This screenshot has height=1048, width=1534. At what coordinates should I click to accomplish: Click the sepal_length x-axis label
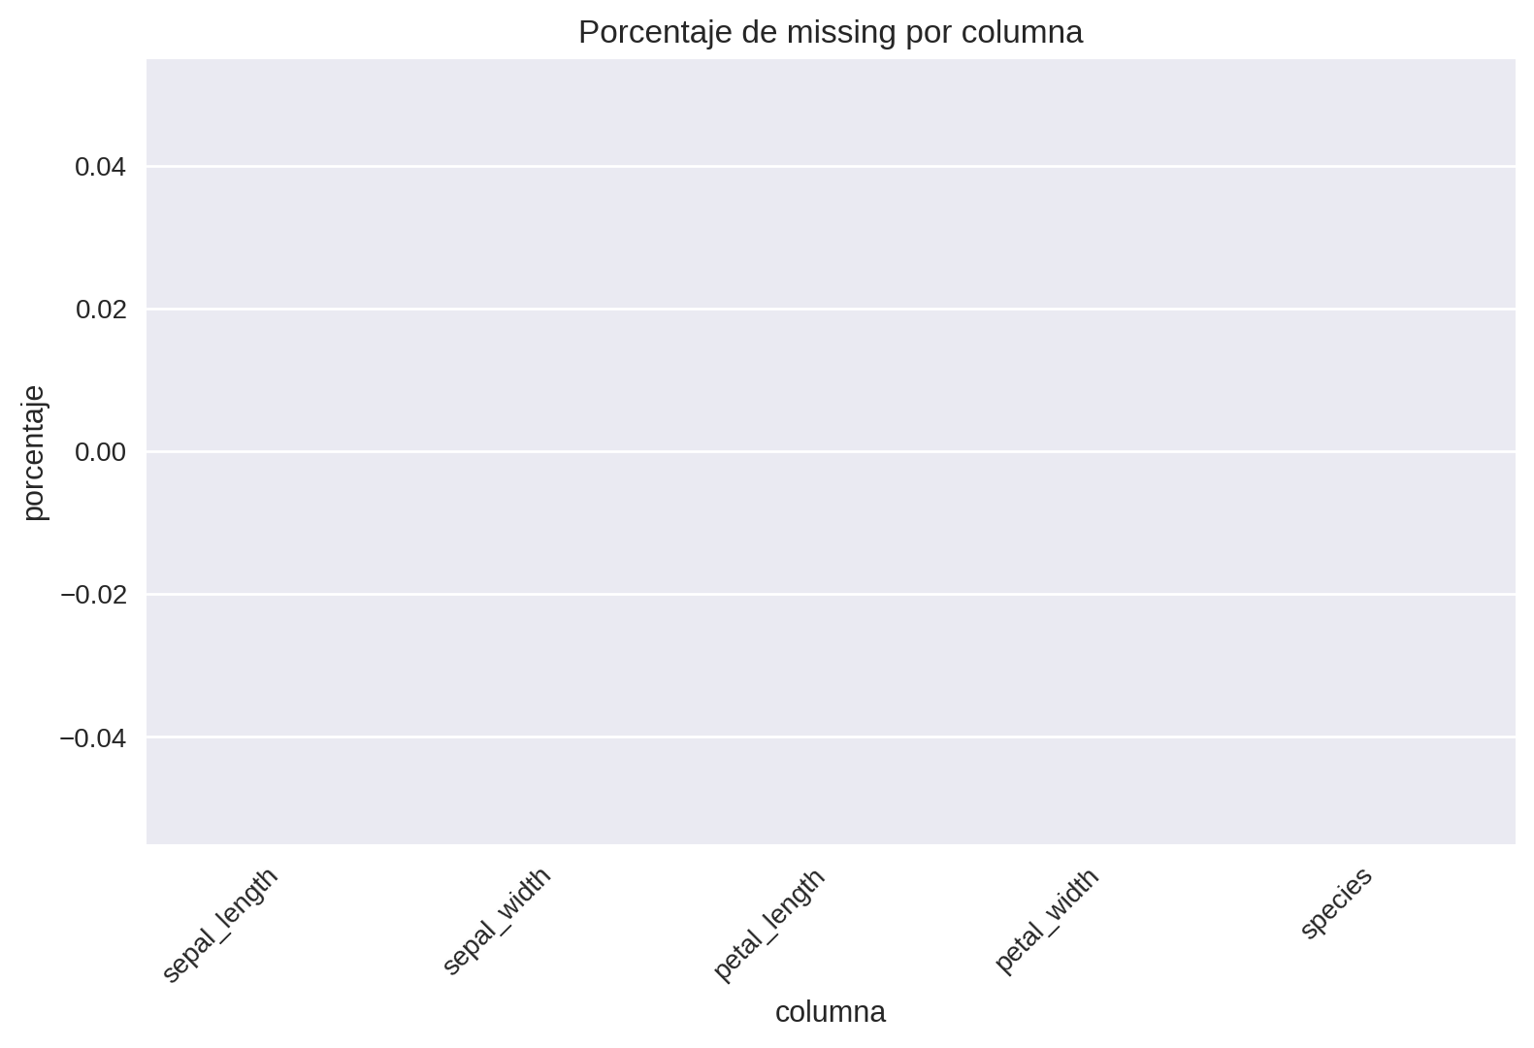tap(220, 925)
